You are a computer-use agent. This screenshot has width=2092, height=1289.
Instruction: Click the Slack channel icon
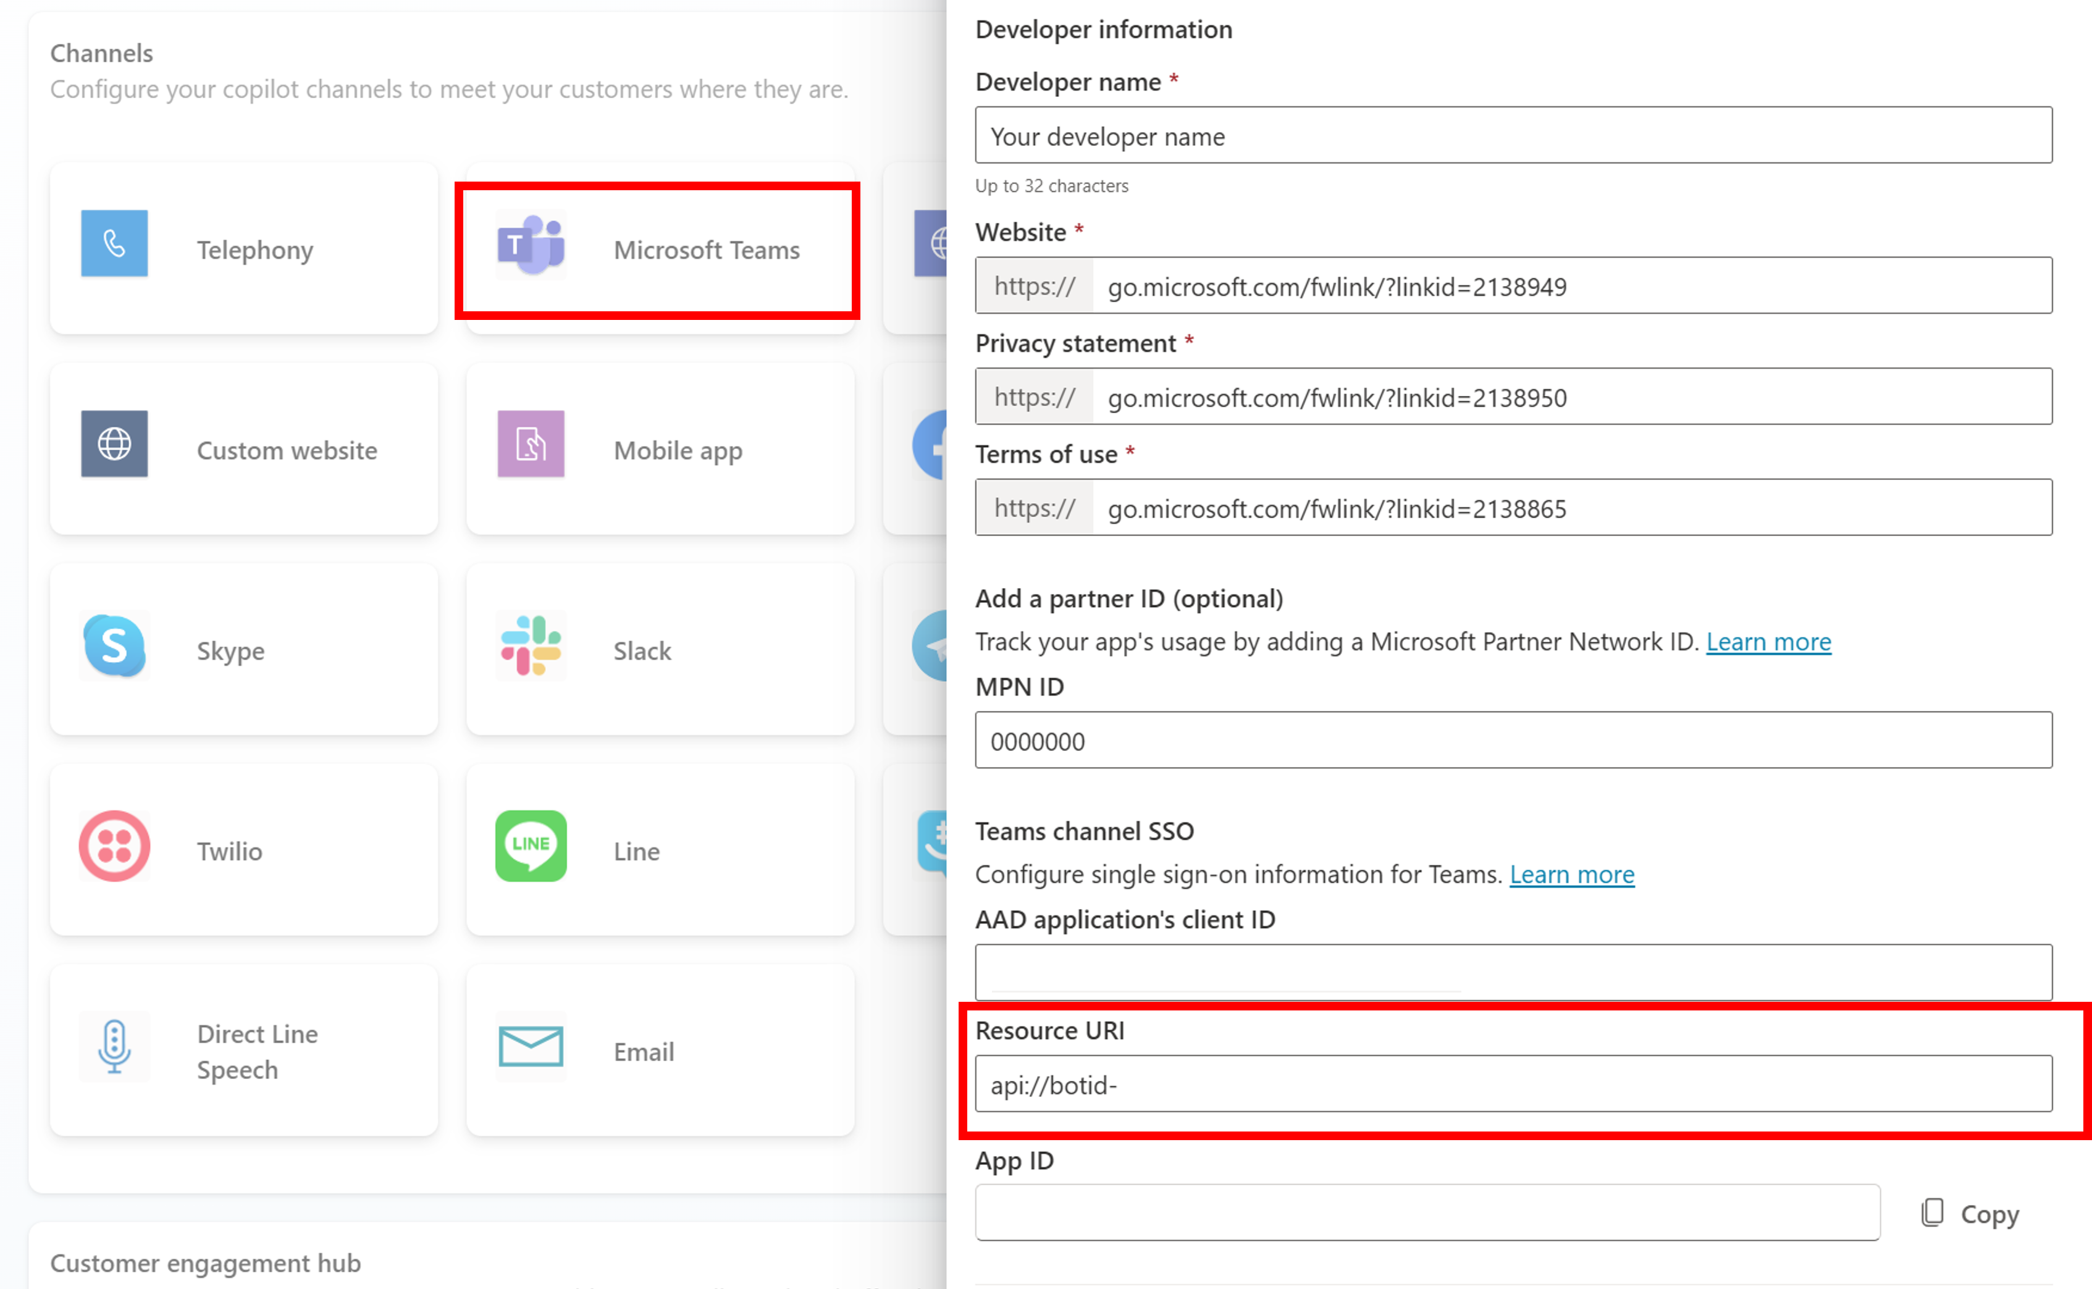tap(531, 650)
